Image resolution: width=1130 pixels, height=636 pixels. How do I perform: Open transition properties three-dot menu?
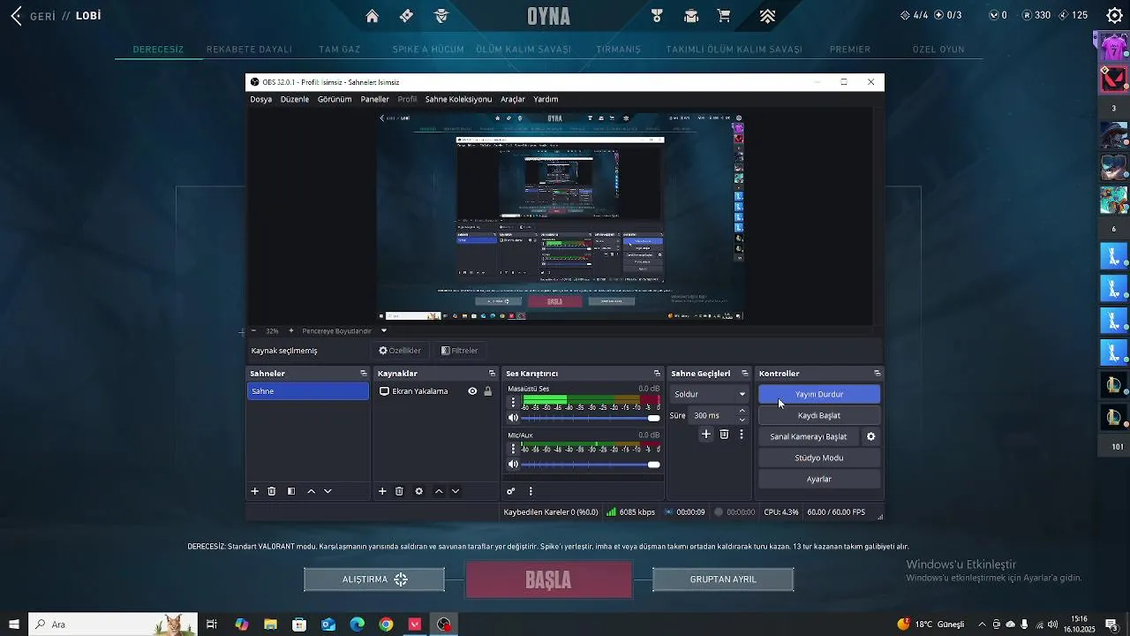click(x=742, y=435)
